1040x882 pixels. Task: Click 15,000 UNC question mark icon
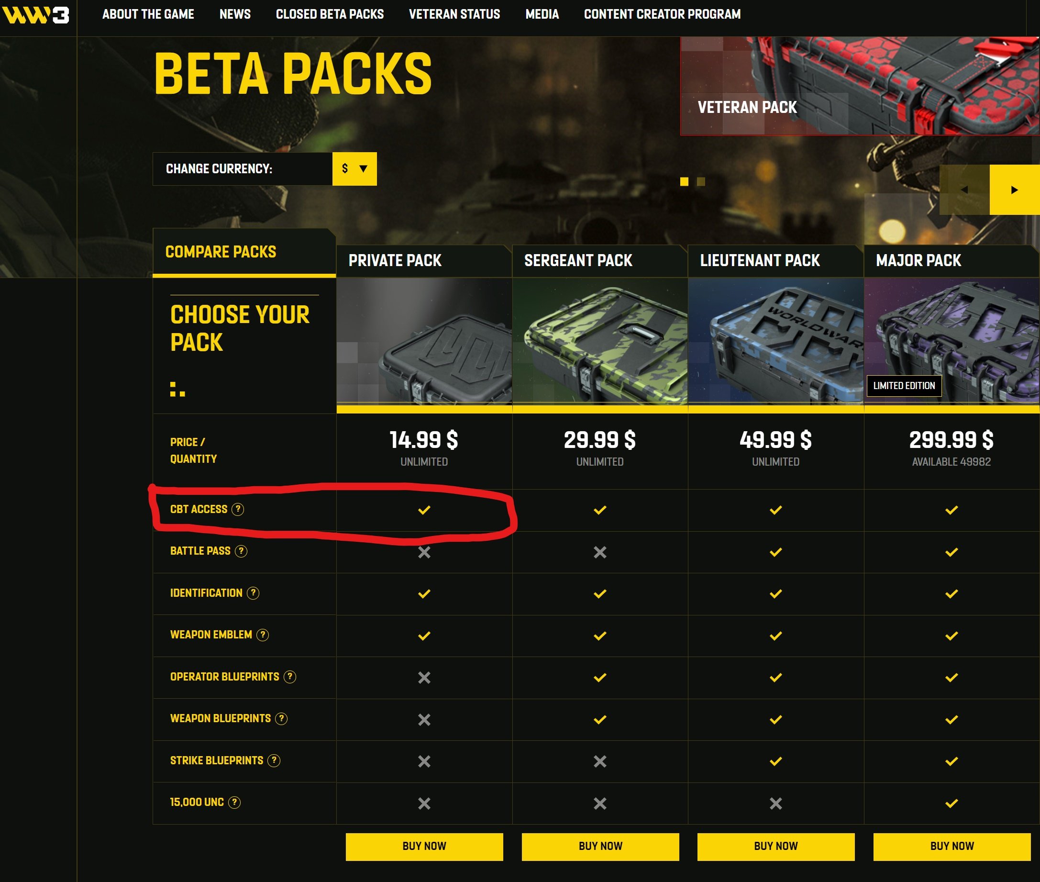click(234, 803)
